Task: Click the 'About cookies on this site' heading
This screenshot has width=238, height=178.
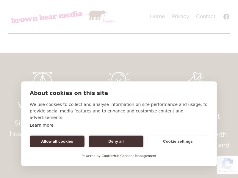Action: tap(69, 93)
